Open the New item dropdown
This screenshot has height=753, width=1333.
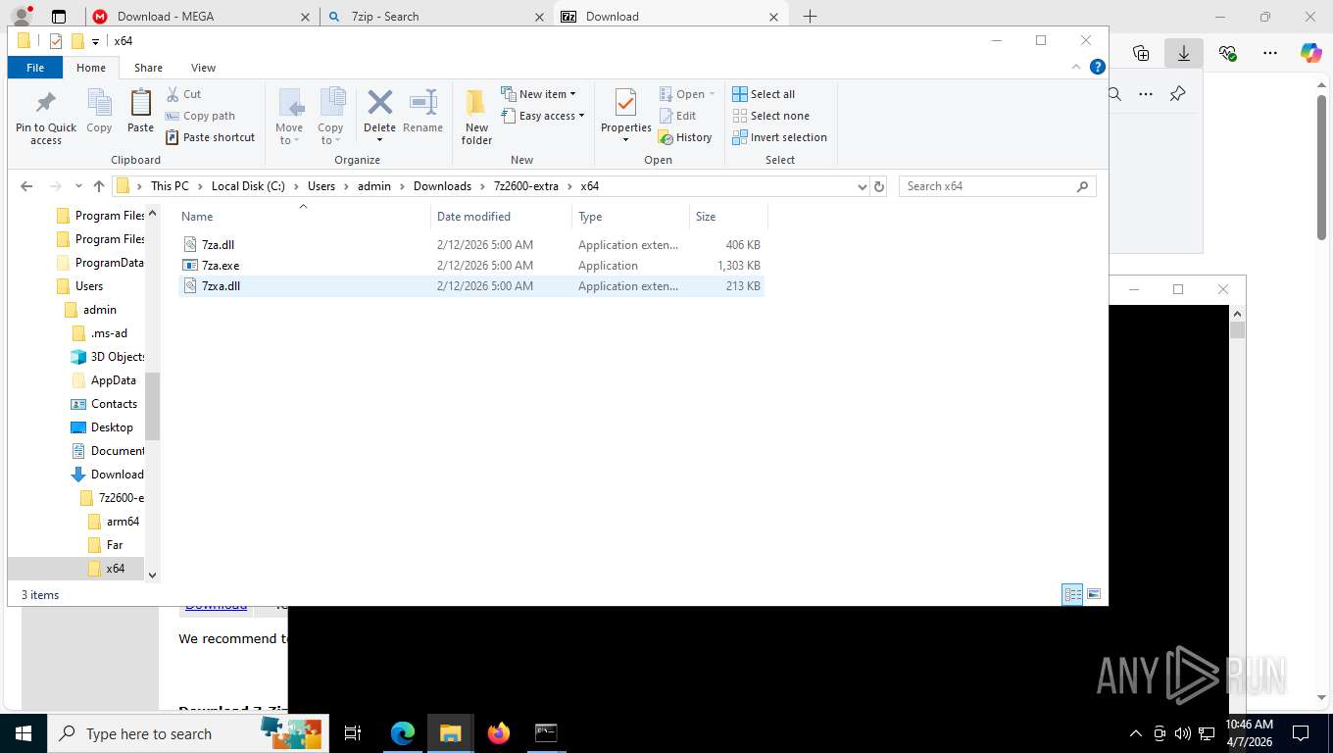click(538, 94)
